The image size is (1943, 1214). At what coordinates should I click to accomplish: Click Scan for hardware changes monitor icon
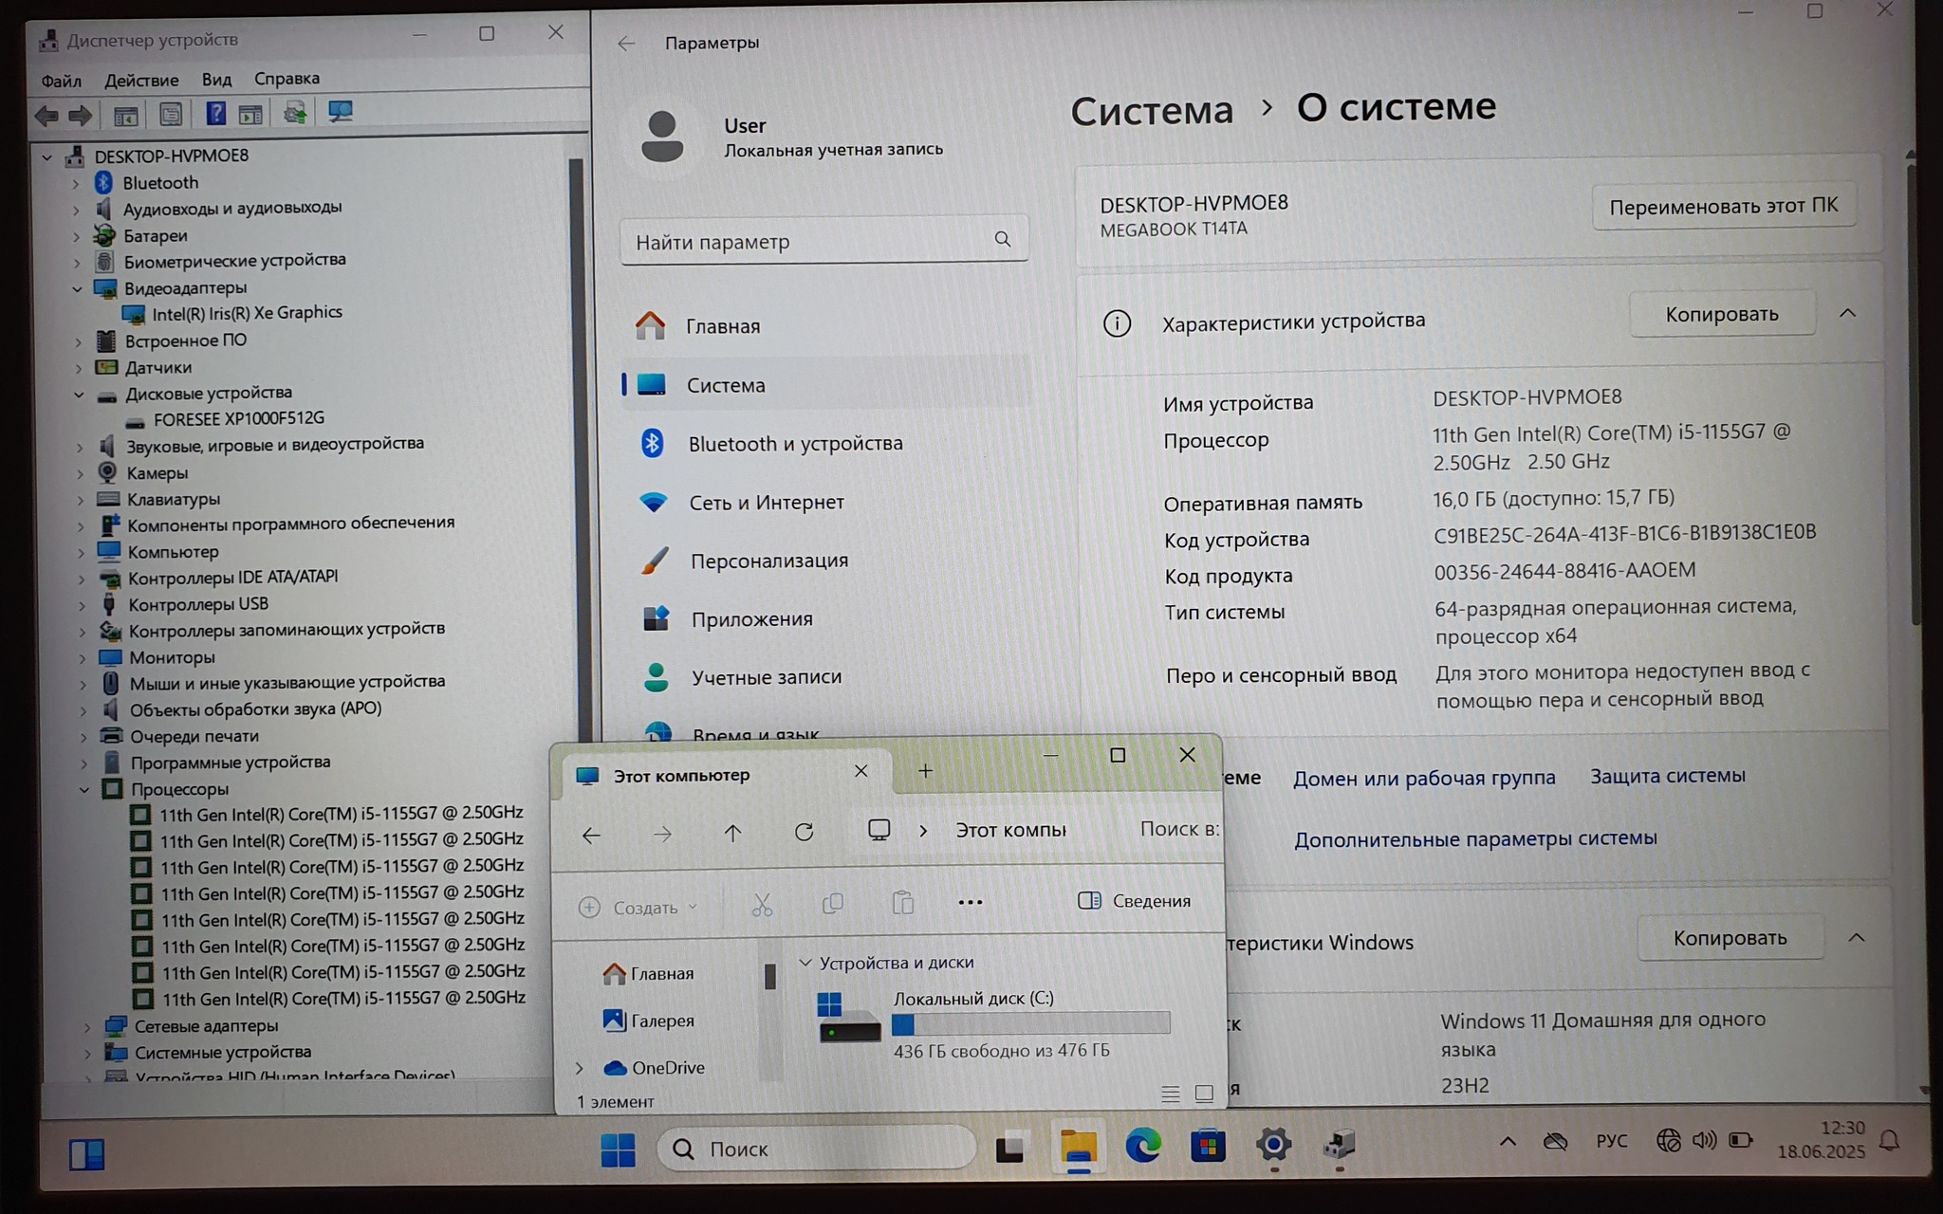340,113
